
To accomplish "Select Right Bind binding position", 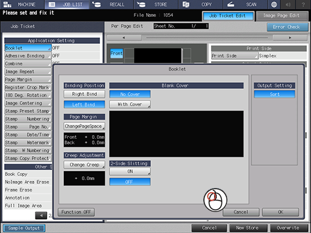I will [x=84, y=94].
